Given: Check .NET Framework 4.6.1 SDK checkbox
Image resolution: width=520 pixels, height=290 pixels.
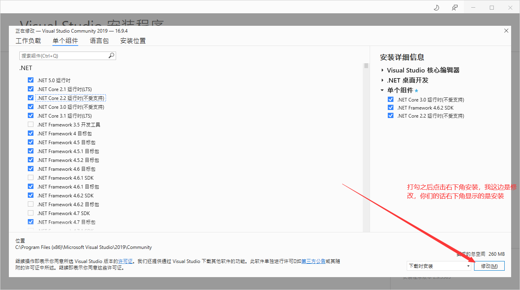Looking at the screenshot, I should [31, 178].
